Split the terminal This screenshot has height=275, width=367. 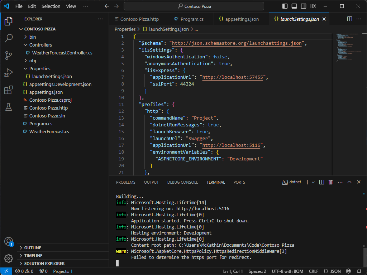click(x=321, y=182)
